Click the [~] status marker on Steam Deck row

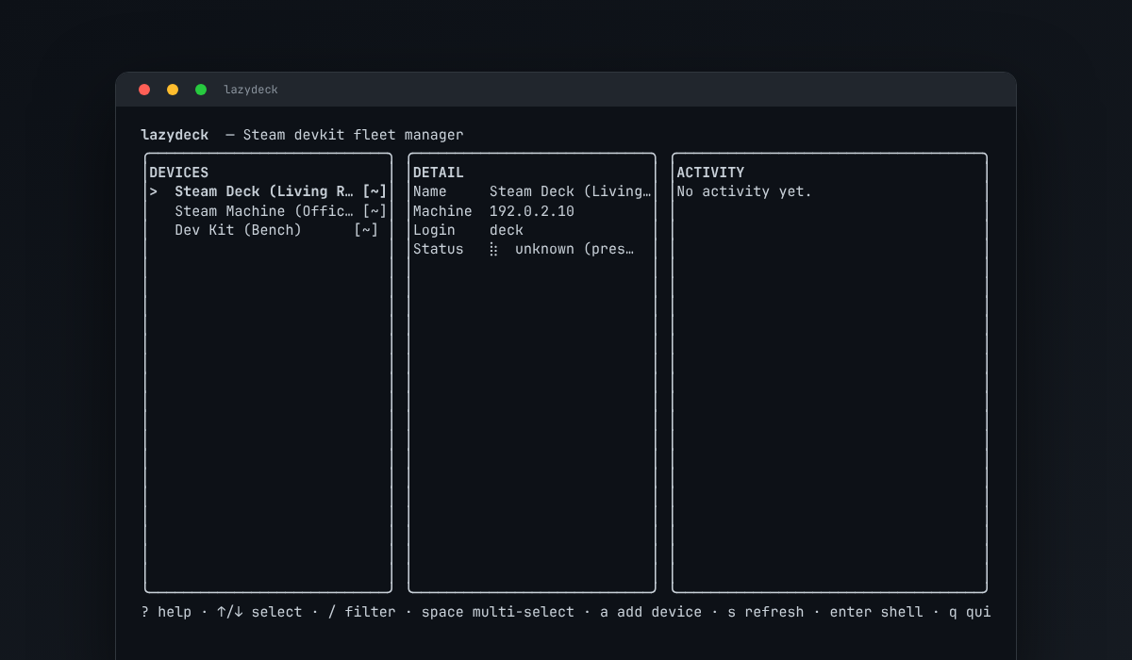(x=375, y=191)
